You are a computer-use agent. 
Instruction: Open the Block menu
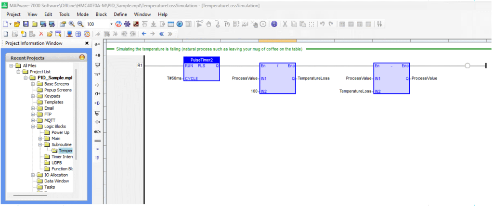point(101,14)
